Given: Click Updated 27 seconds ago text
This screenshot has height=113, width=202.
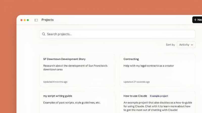Looking at the screenshot, I should [137, 82].
